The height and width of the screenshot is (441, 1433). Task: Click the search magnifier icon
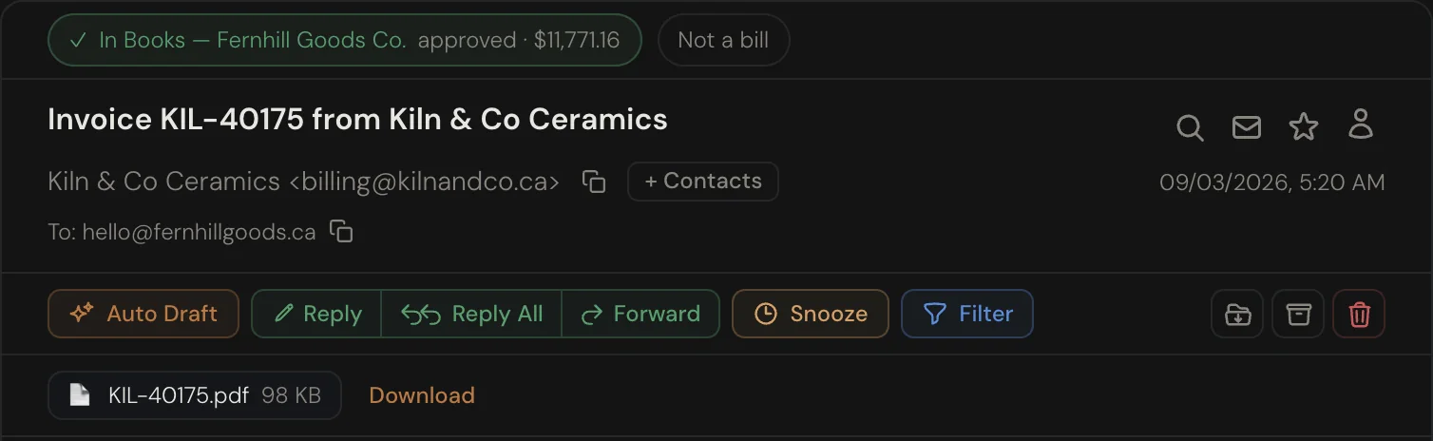tap(1190, 127)
